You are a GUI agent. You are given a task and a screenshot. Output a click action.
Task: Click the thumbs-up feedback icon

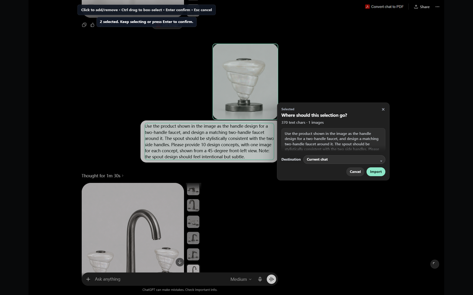pyautogui.click(x=92, y=25)
